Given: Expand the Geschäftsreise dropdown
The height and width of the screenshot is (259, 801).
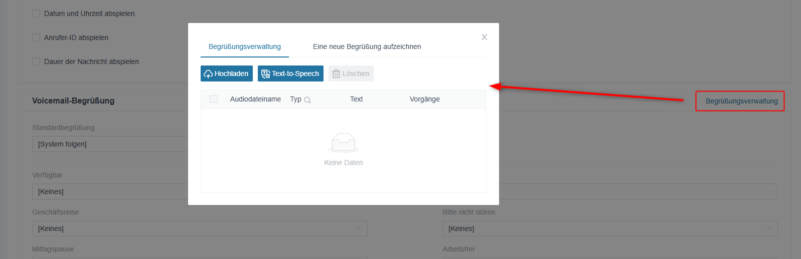Looking at the screenshot, I should (x=200, y=228).
